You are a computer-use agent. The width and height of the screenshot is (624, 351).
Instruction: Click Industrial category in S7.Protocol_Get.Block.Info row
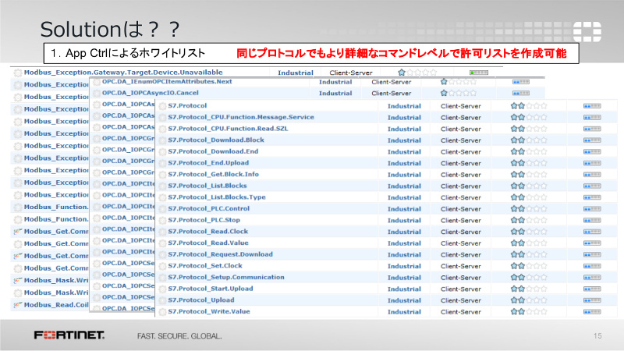(404, 175)
